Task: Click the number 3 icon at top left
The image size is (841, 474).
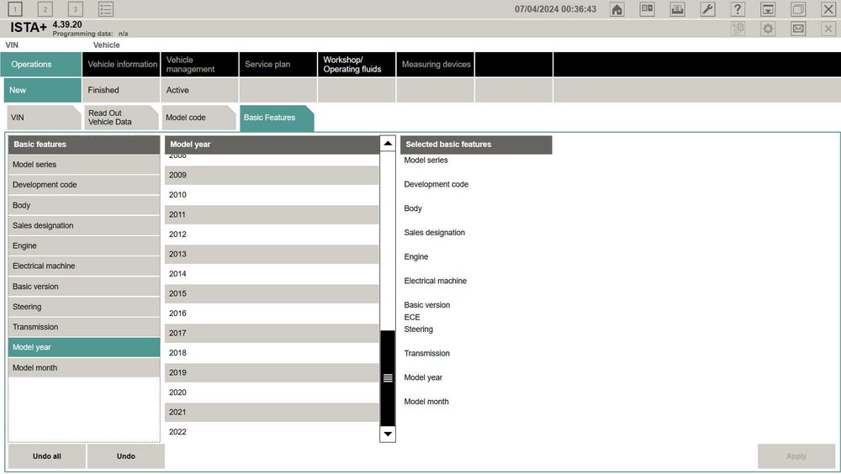Action: tap(76, 9)
